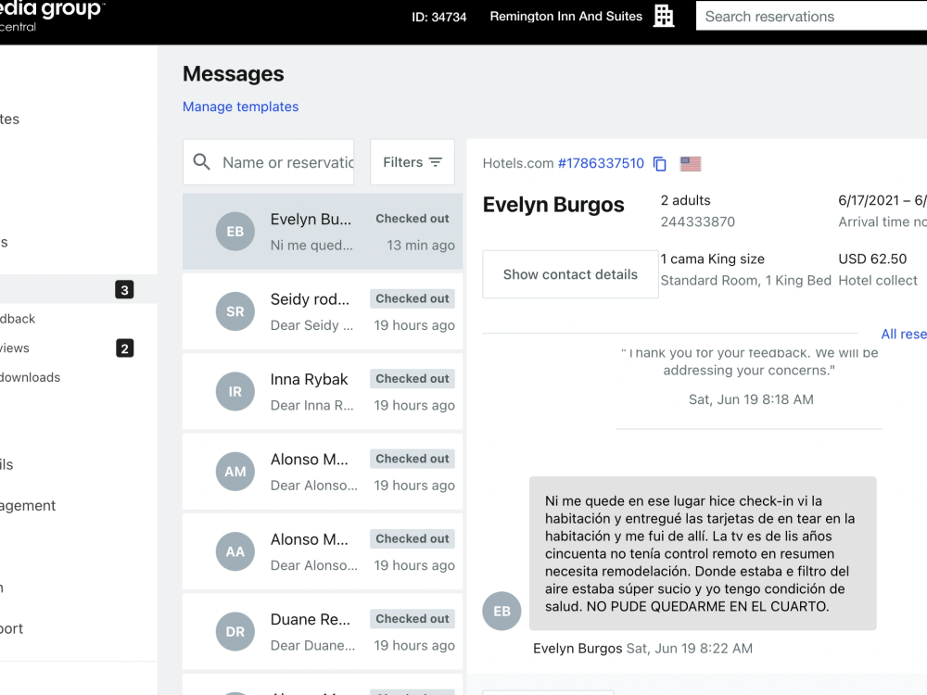927x695 pixels.
Task: Click the DR avatar for Duane
Action: (235, 632)
